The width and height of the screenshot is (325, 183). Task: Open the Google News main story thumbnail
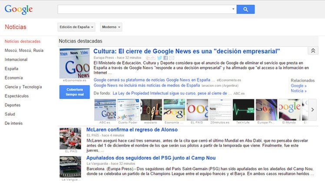coord(75,63)
